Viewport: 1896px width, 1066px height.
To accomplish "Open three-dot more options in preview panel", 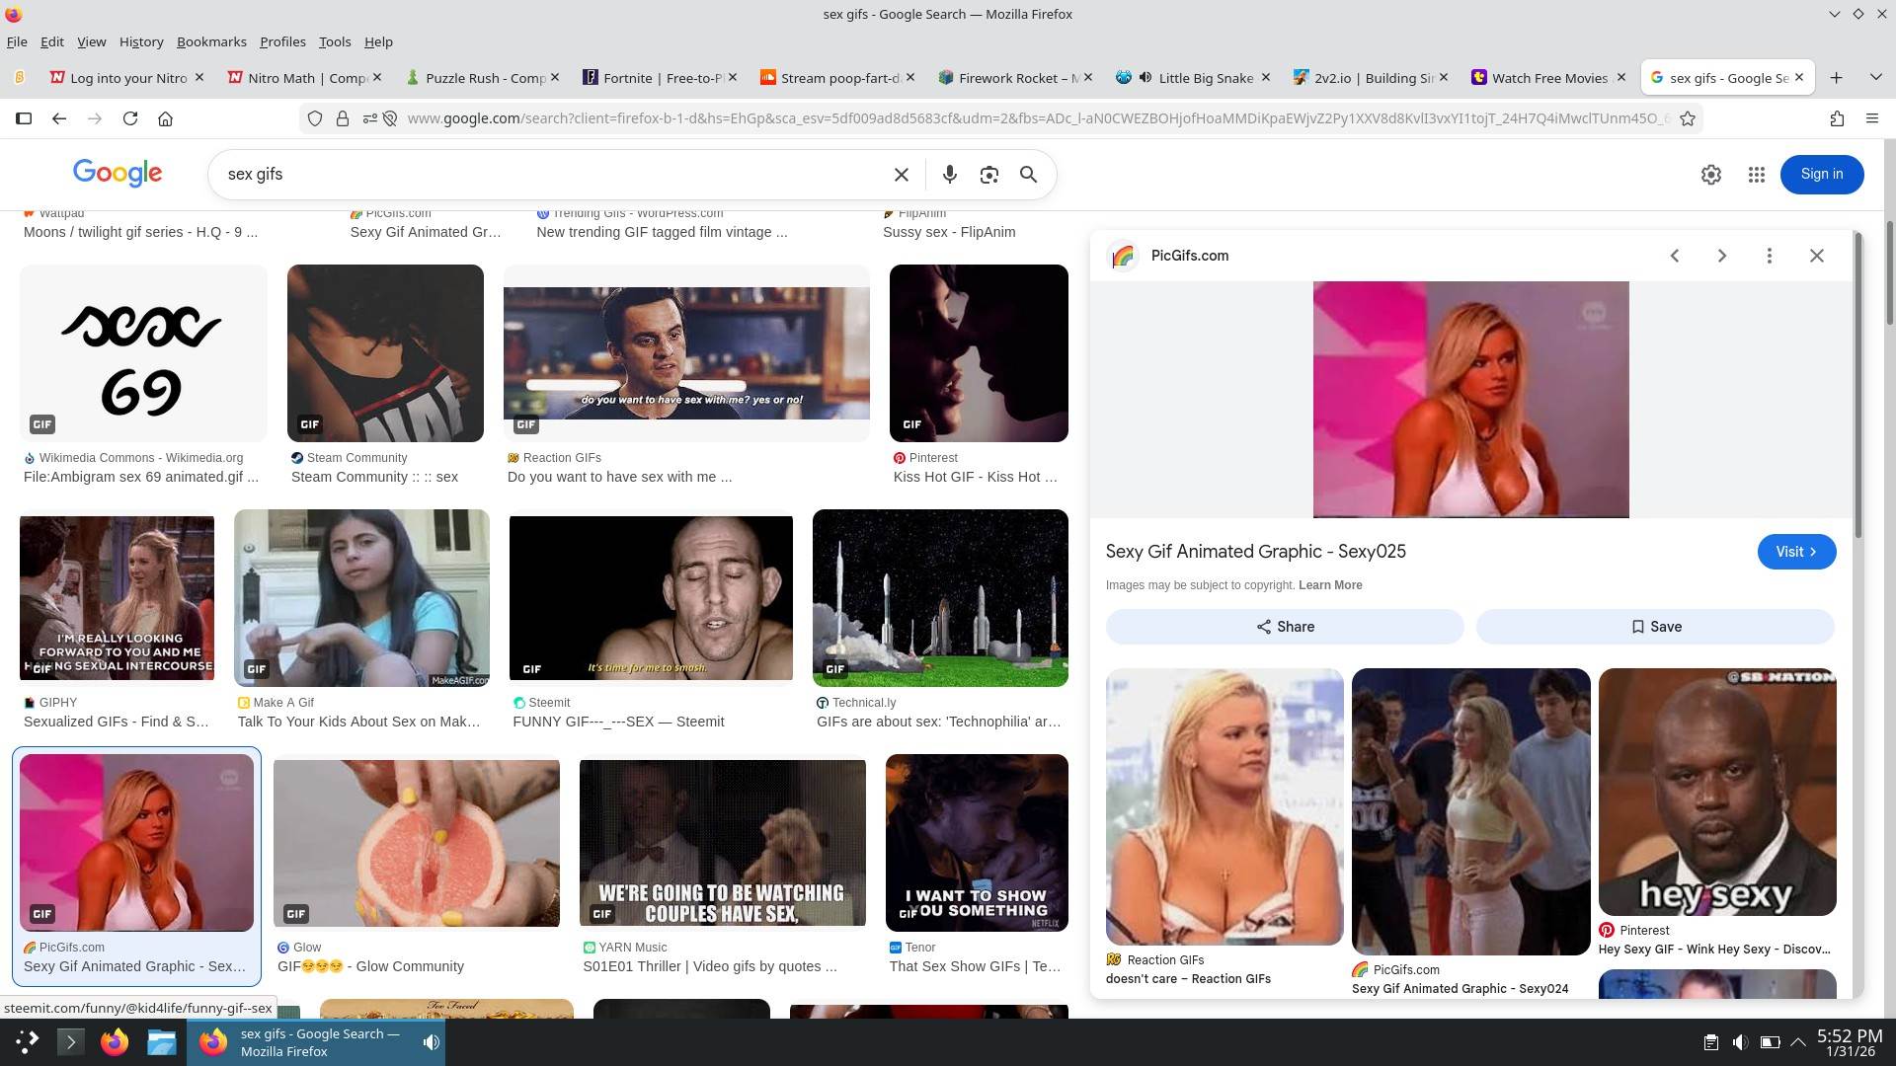I will pos(1769,256).
